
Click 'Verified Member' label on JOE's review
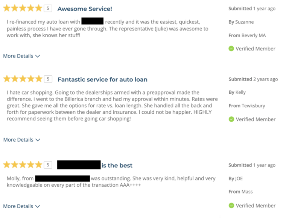pyautogui.click(x=256, y=206)
